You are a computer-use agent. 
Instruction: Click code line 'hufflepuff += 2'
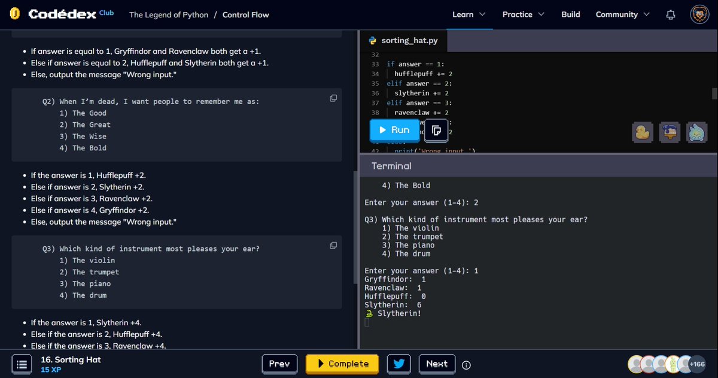tap(423, 74)
